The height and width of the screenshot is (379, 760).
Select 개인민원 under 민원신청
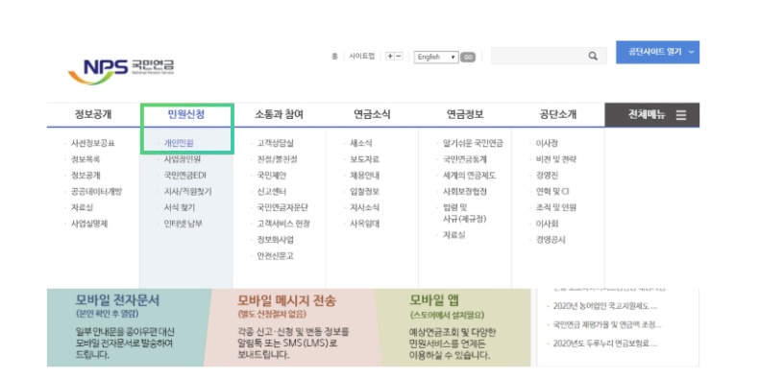point(179,143)
